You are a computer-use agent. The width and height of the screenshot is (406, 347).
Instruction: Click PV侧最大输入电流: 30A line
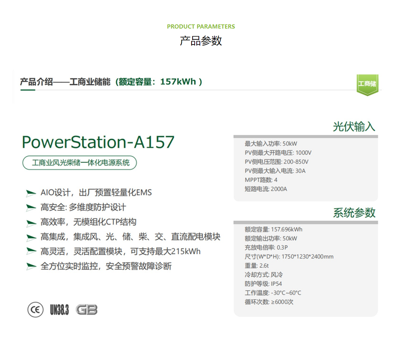pos(275,171)
